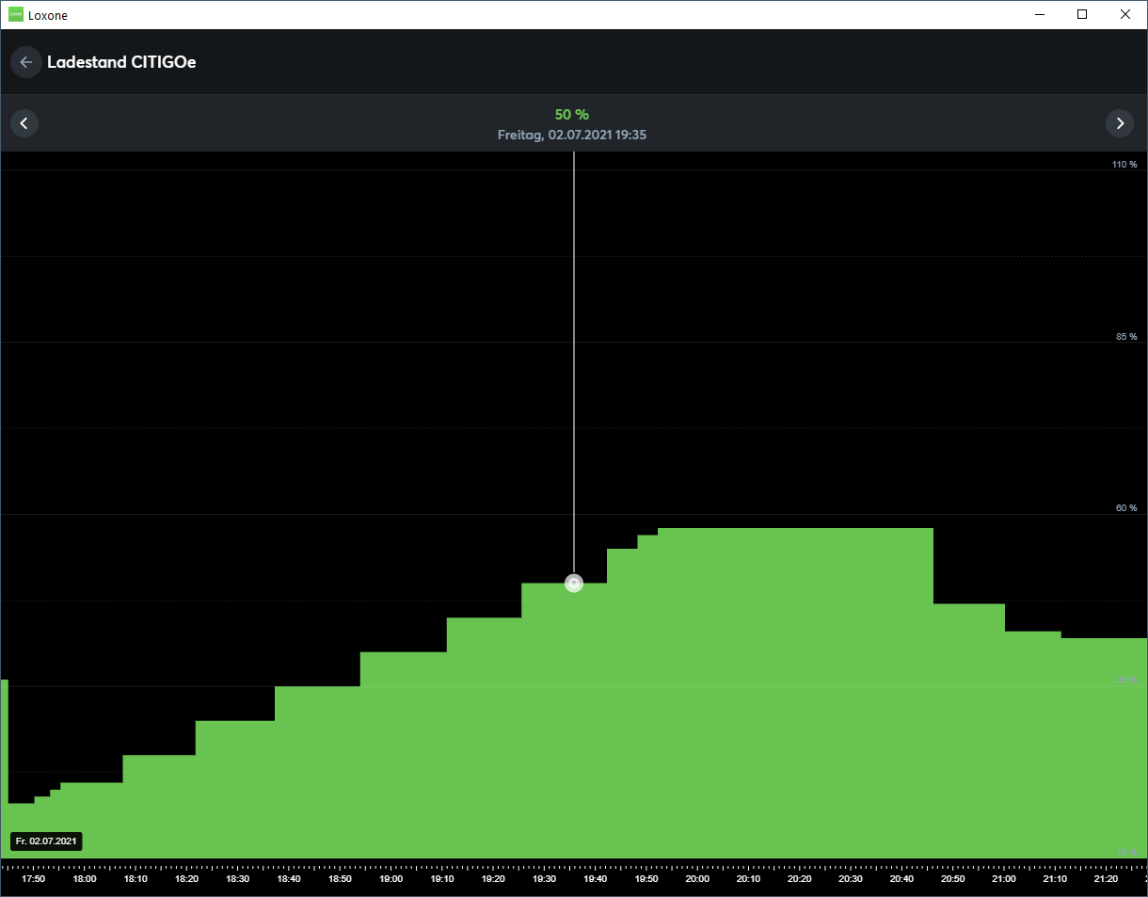Close the Loxone window
This screenshot has width=1148, height=897.
(1125, 15)
